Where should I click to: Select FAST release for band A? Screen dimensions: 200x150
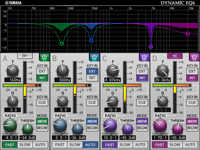tap(10, 145)
